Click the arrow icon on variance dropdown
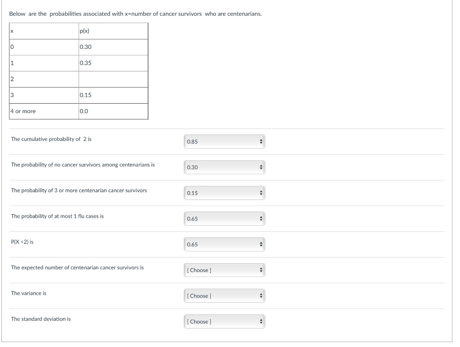 coord(261,296)
